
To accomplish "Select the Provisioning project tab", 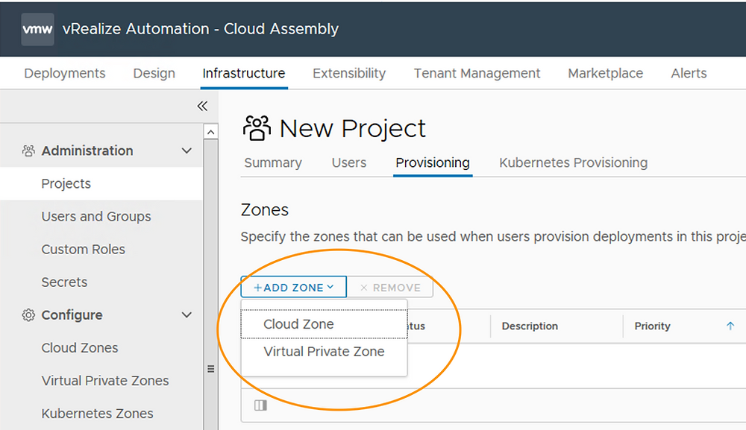I will tap(433, 163).
